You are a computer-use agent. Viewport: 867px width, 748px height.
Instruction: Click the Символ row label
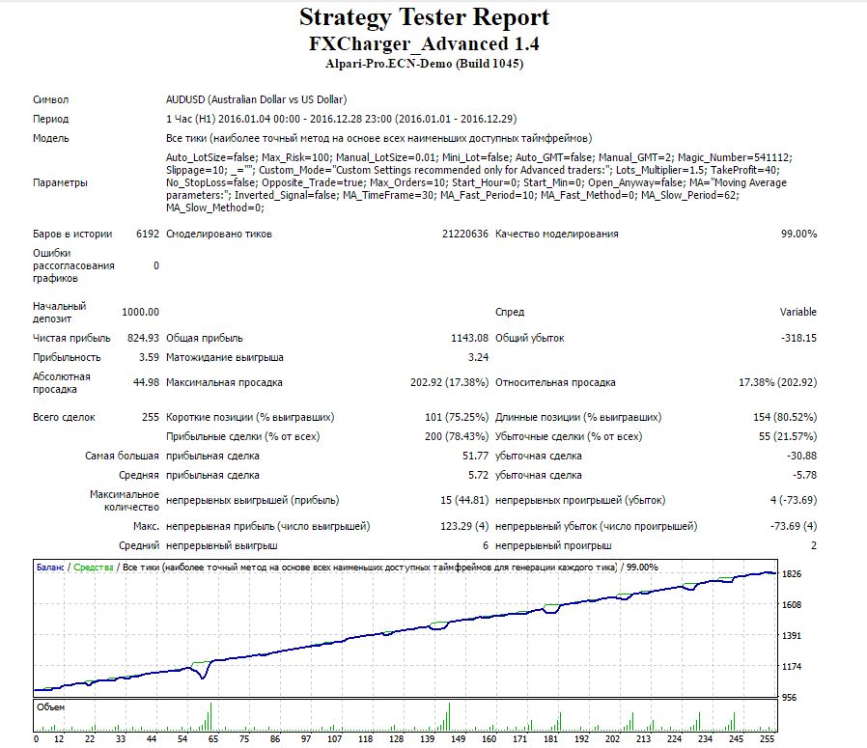(51, 99)
